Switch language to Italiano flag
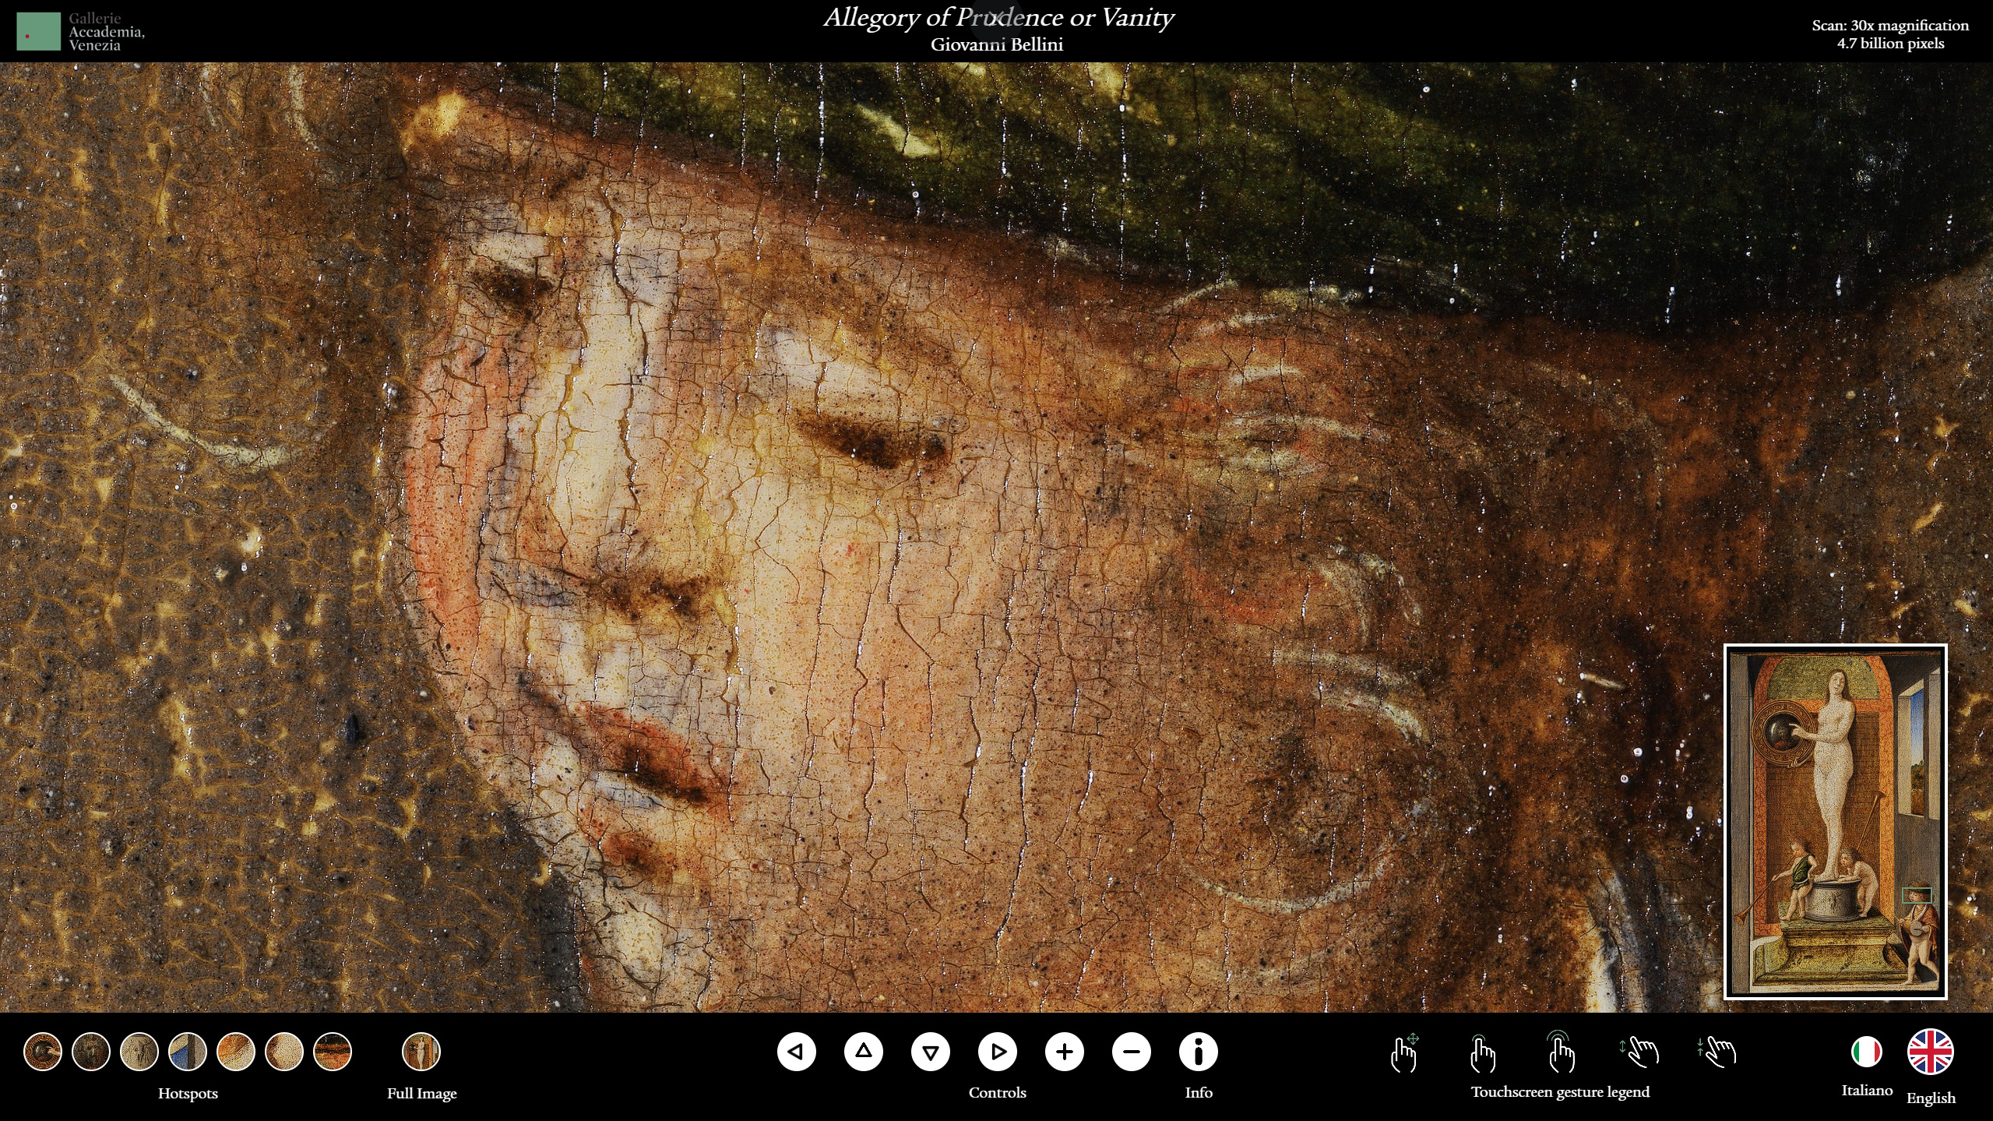The height and width of the screenshot is (1121, 1993). click(x=1866, y=1052)
